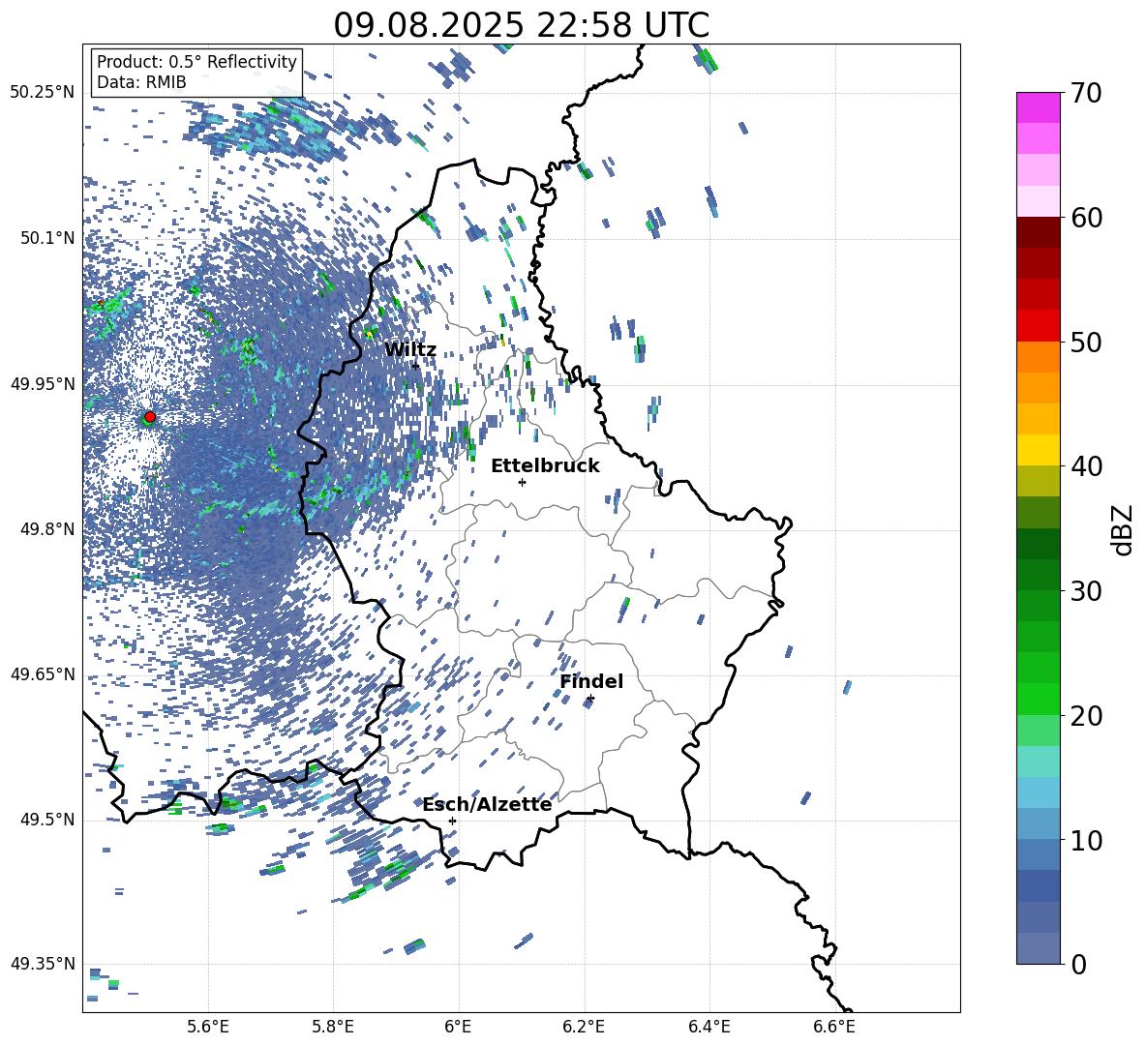Click the cross marker at Esch/Alzette
Viewport: 1146px width, 1046px height.
pyautogui.click(x=452, y=821)
